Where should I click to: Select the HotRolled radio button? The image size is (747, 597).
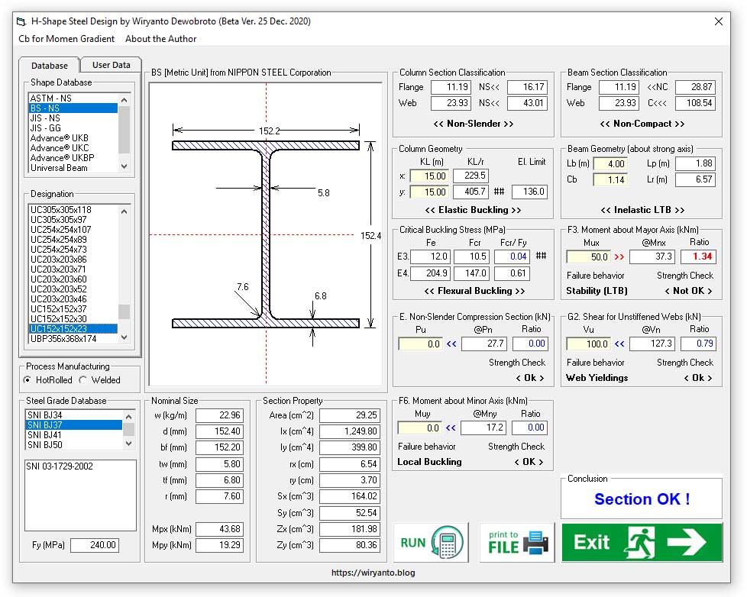(28, 379)
